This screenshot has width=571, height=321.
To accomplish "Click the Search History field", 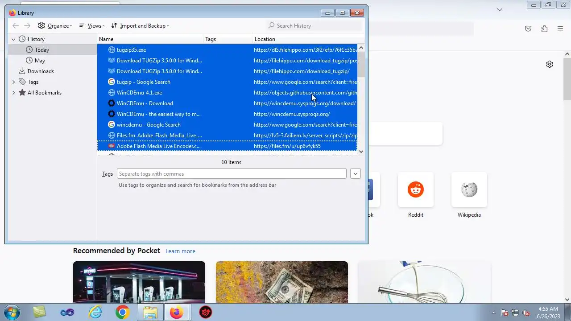I will point(314,26).
